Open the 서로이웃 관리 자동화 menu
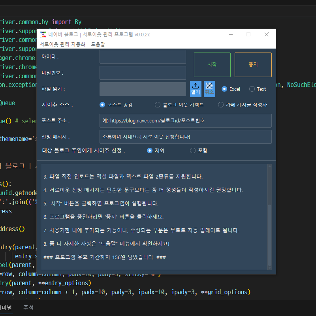Viewport: 316px width, 316px height. 62,44
